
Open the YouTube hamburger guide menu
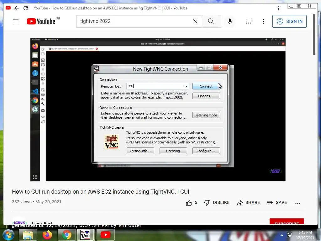pyautogui.click(x=16, y=21)
